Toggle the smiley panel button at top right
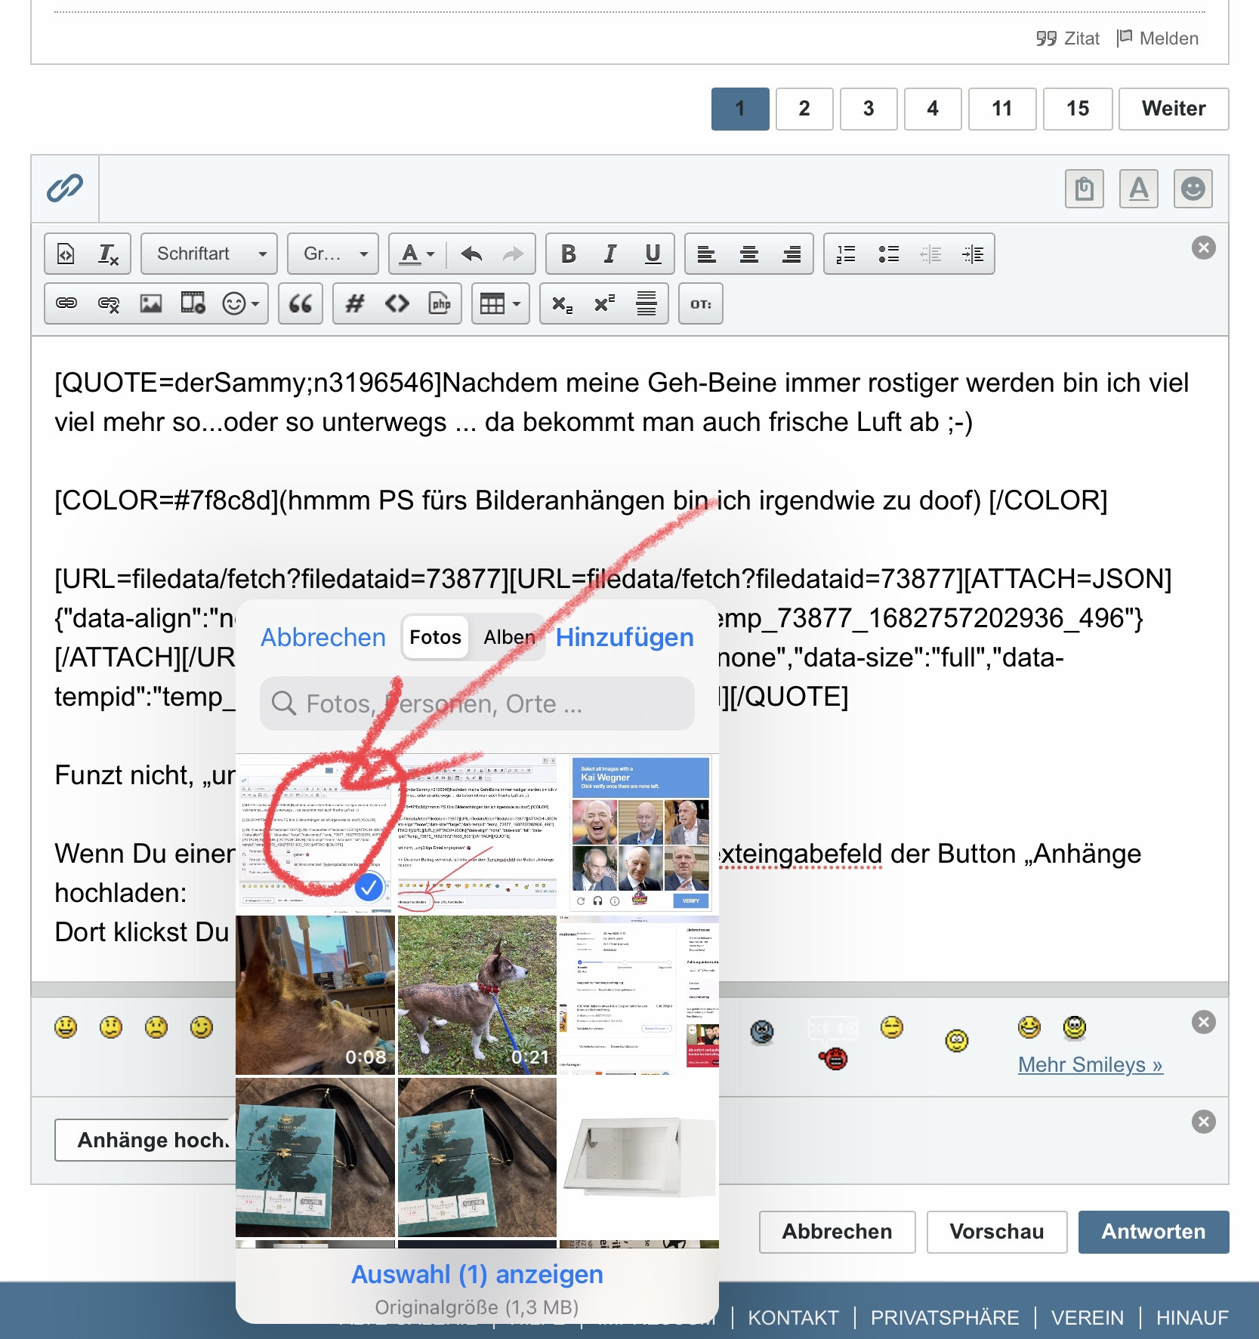Image resolution: width=1259 pixels, height=1339 pixels. 1193,189
